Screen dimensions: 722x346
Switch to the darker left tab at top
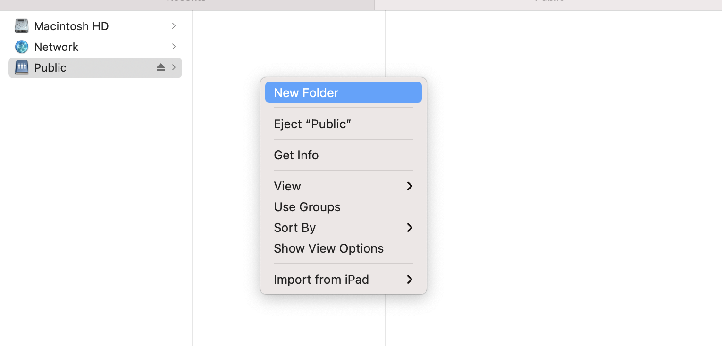pos(187,4)
